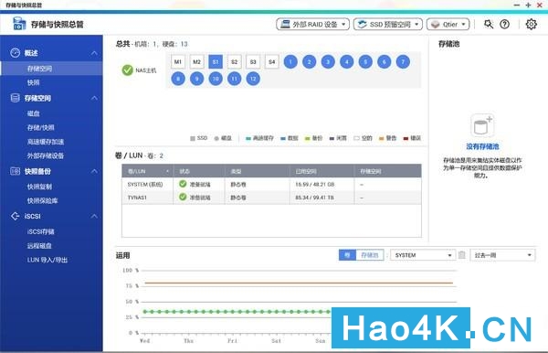548x353 pixels.
Task: Select the M2 SSD slot
Action: (196, 62)
